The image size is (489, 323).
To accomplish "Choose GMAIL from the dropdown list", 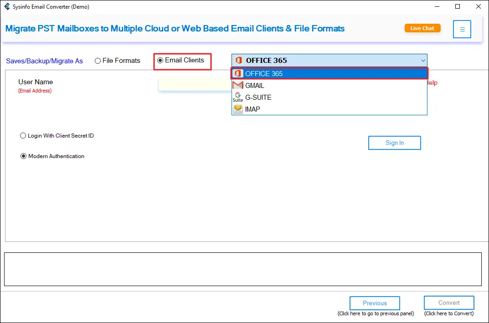I will (x=255, y=86).
